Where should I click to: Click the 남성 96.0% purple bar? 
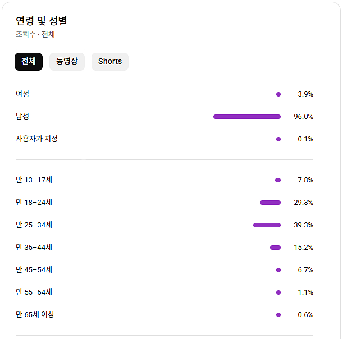247,117
